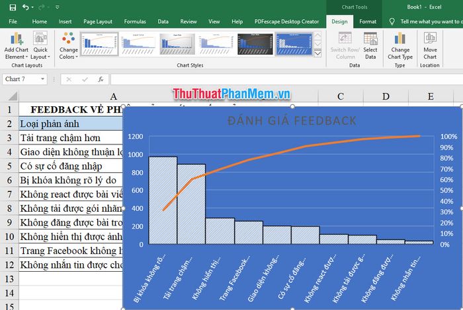Click cell 'Có sự cố đăng nhập'
Image resolution: width=463 pixels, height=310 pixels.
pyautogui.click(x=71, y=166)
